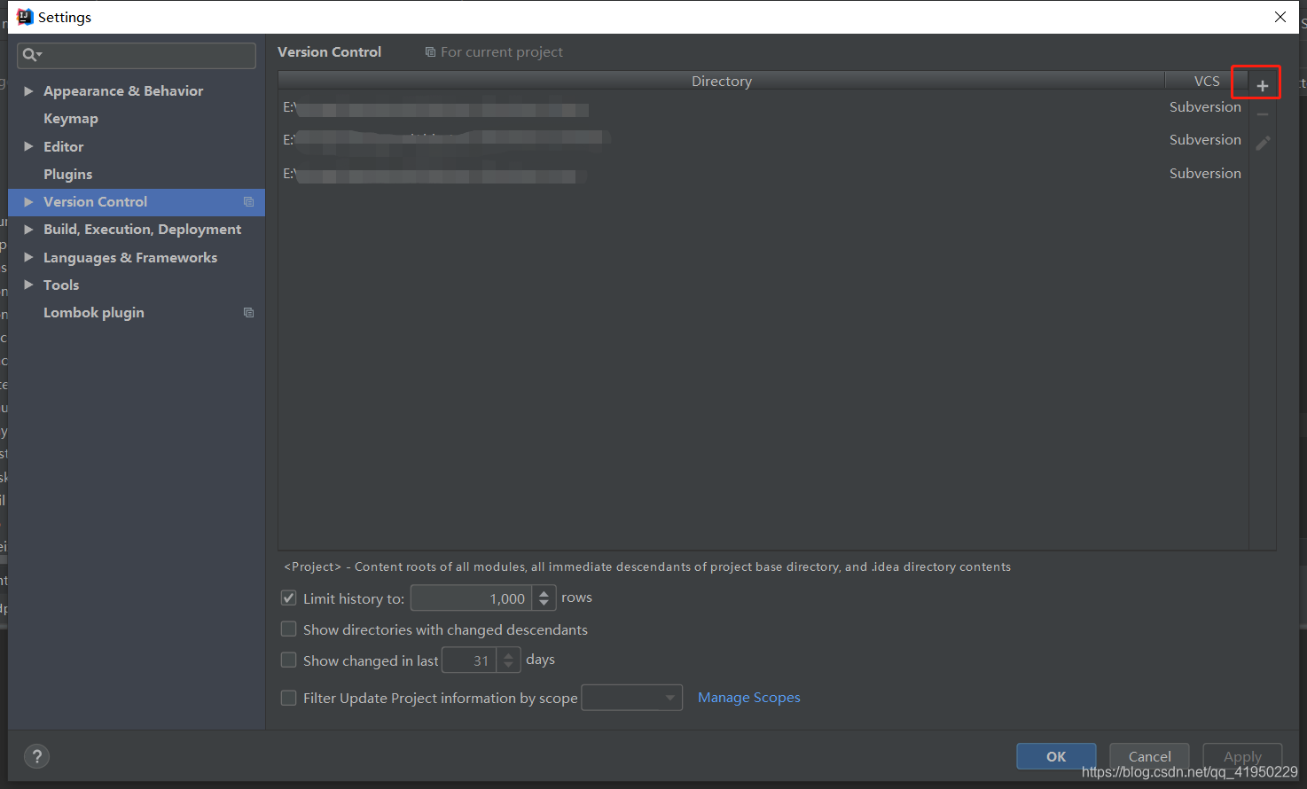Expand Build, Execution, Deployment node arrow
This screenshot has height=789, width=1307.
pyautogui.click(x=28, y=230)
